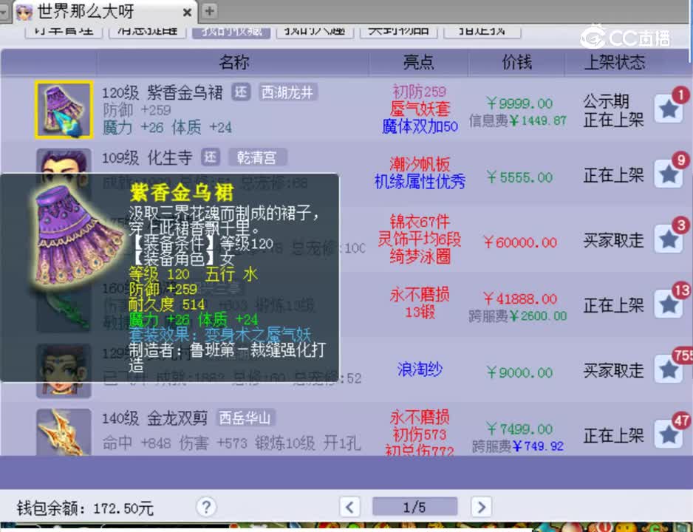Click the 潮汐帆板 highlight text

click(420, 164)
